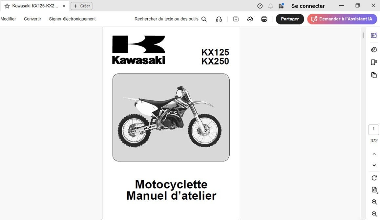Click the cloud upload icon
This screenshot has height=220, width=380.
tap(250, 19)
